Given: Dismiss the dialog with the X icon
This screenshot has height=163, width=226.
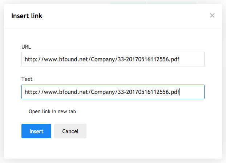Looking at the screenshot, I should tap(212, 15).
